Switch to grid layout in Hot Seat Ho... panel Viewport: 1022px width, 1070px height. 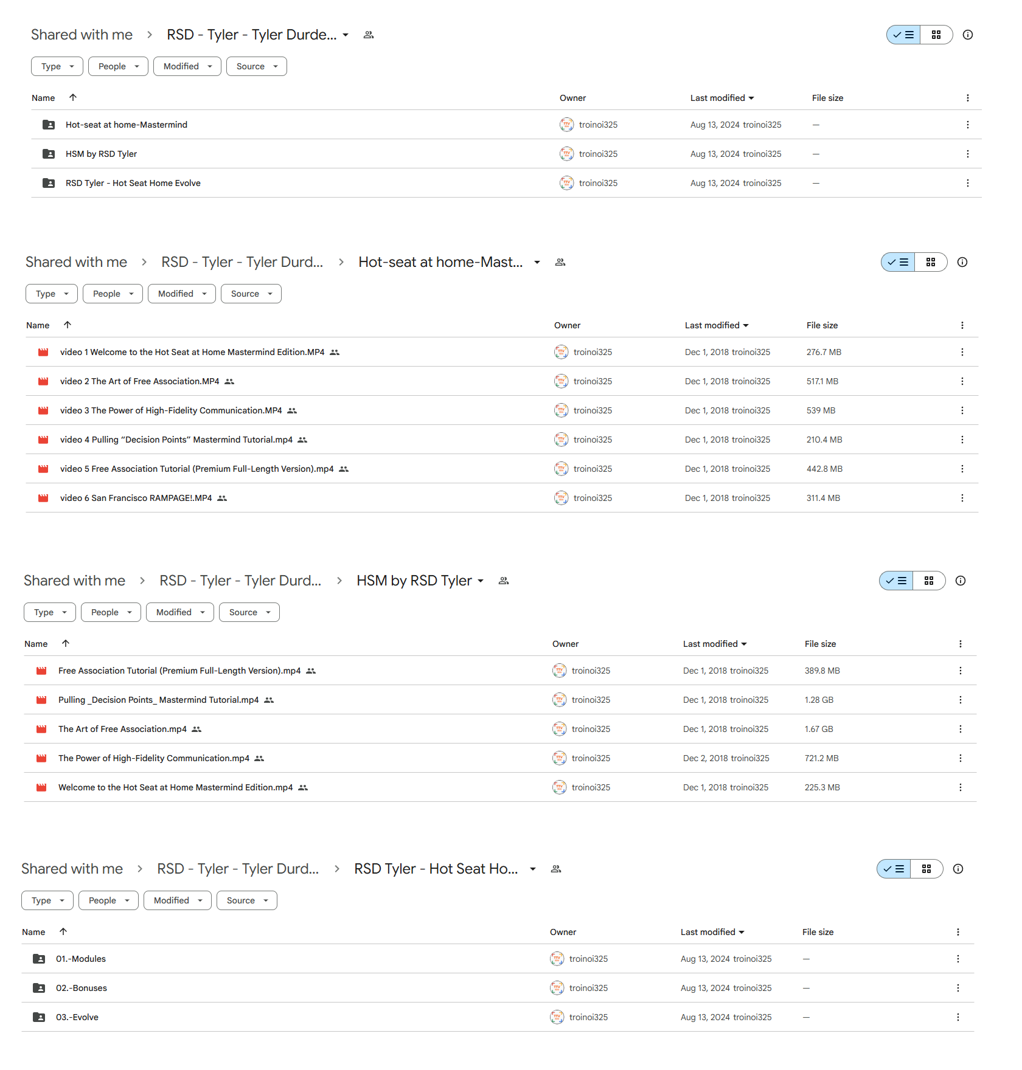[x=926, y=869]
